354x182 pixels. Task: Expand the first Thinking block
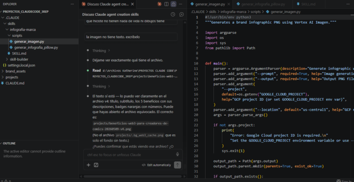(101, 51)
